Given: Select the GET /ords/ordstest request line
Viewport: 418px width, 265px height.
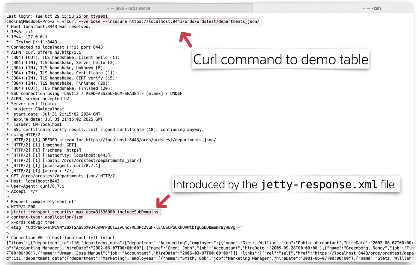Looking at the screenshot, I should pyautogui.click(x=60, y=176).
